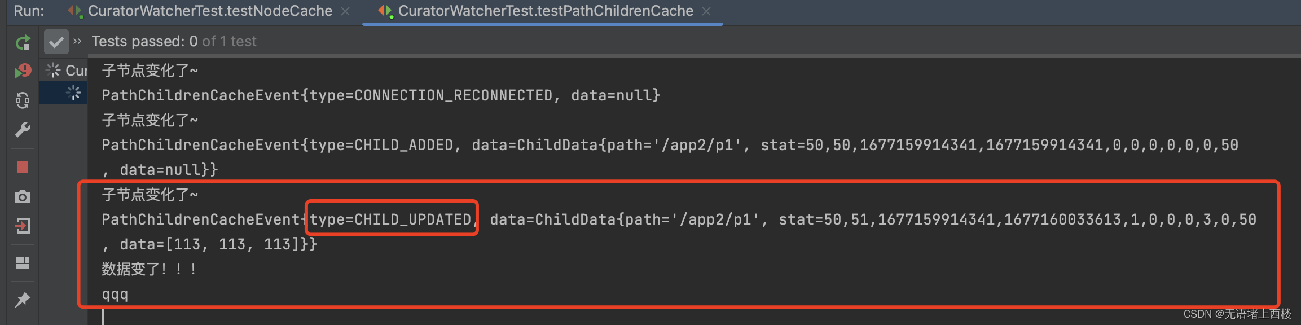Rerun the testPathChildrenCache test
The width and height of the screenshot is (1301, 325).
coord(23,41)
